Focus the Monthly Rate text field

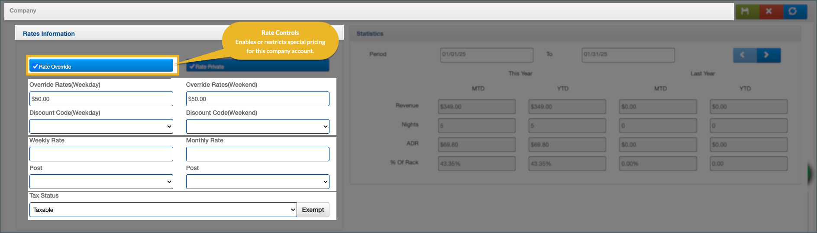[x=257, y=154]
